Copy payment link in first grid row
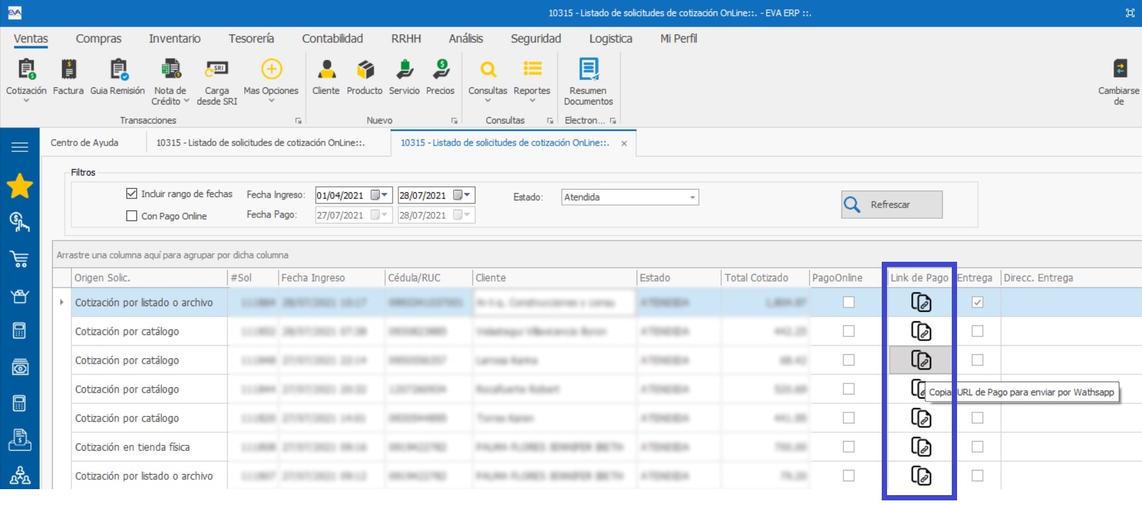 click(921, 302)
